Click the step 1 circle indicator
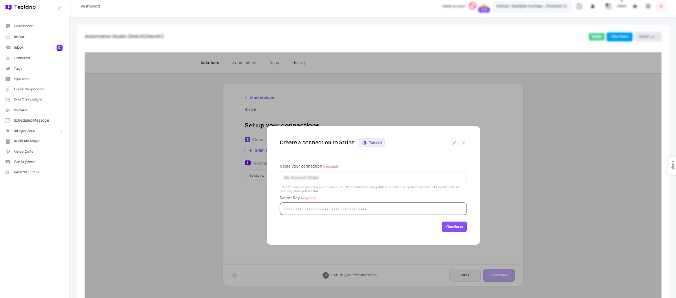The height and width of the screenshot is (298, 676). pos(234,275)
